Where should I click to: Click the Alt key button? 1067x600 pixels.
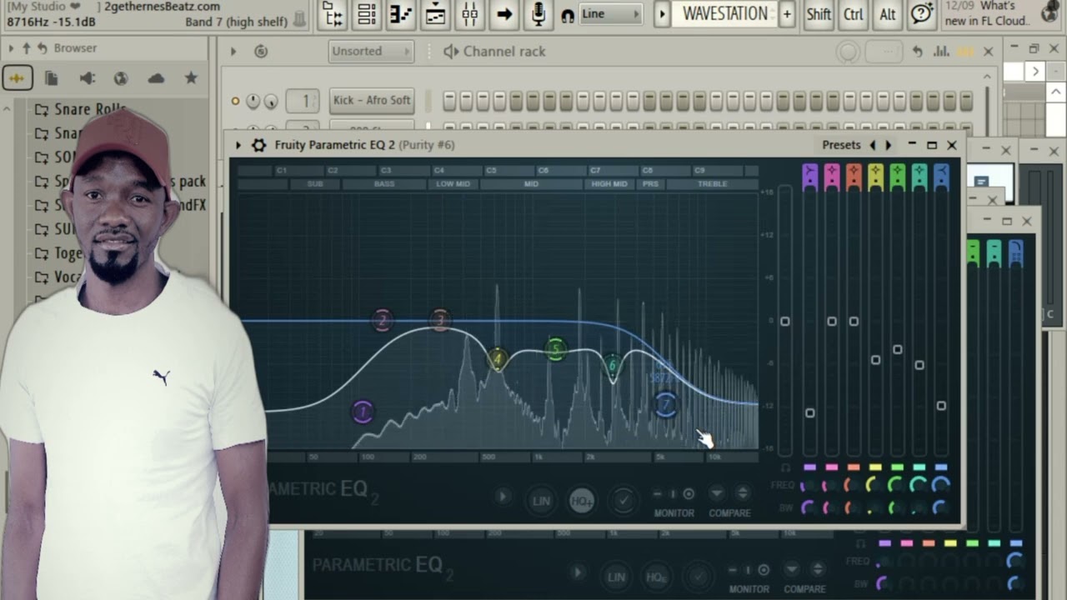coord(888,14)
